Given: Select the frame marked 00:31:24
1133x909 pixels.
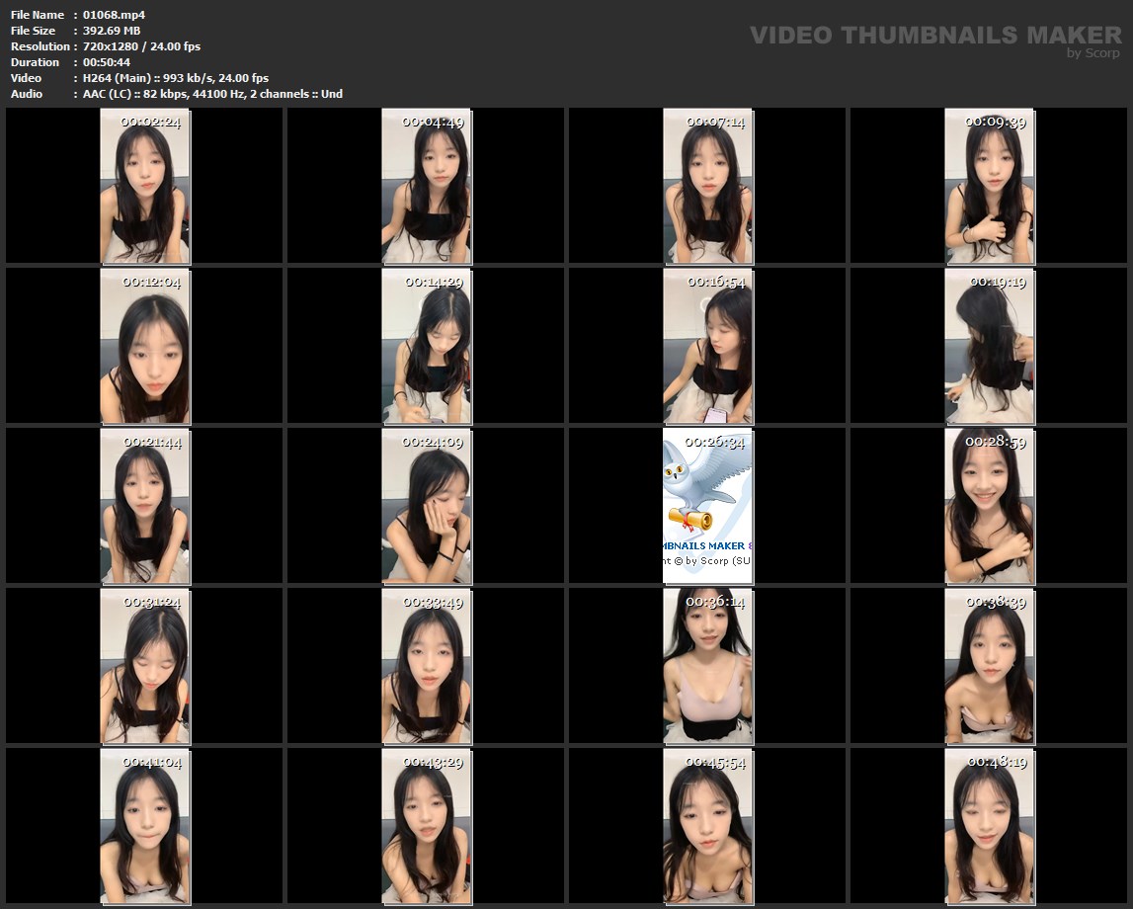Looking at the screenshot, I should click(144, 666).
